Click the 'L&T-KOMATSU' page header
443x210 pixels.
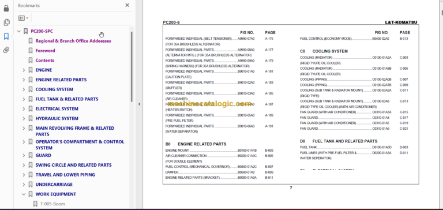[x=401, y=22]
